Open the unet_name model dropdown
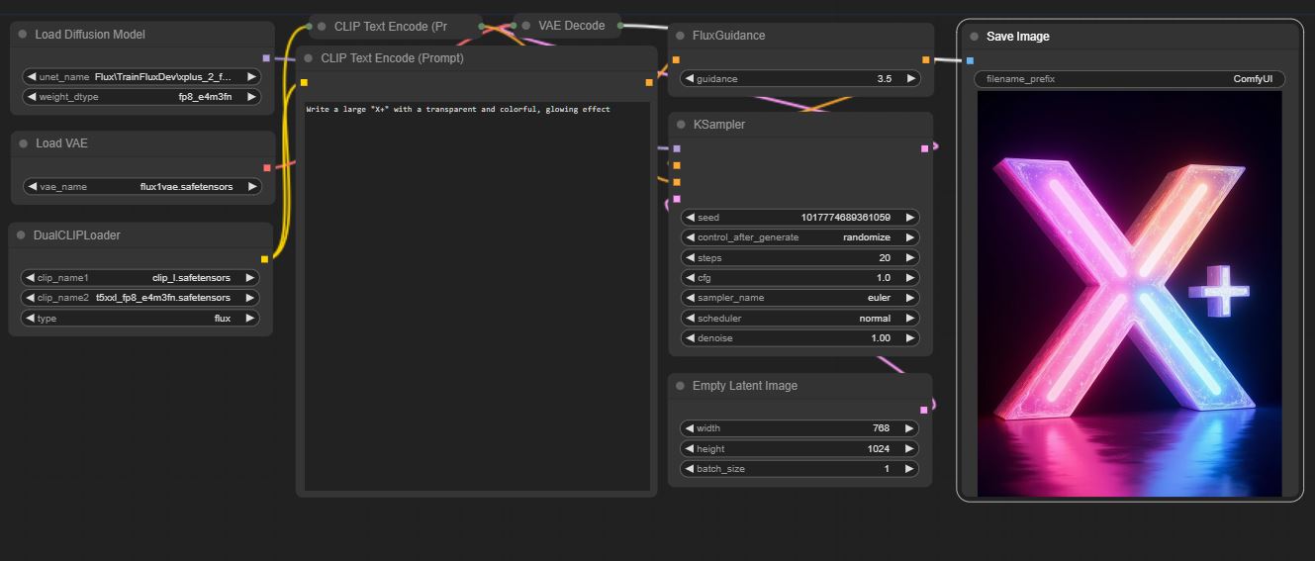This screenshot has width=1315, height=561. [x=141, y=76]
